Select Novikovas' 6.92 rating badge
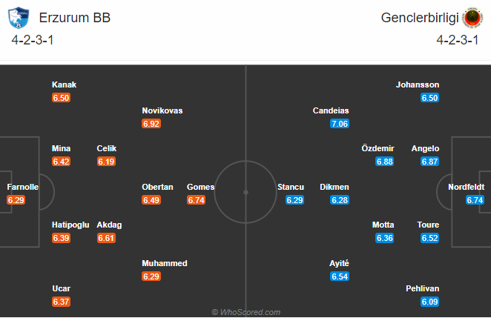This screenshot has width=491, height=318. coord(151,124)
